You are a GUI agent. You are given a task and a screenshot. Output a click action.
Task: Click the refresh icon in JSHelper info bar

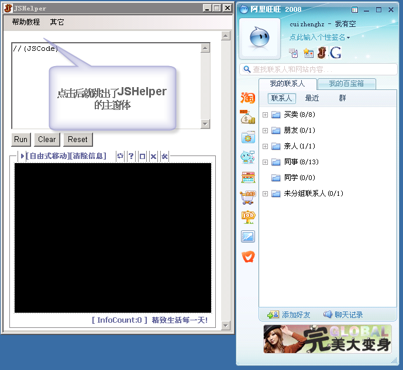coord(120,156)
